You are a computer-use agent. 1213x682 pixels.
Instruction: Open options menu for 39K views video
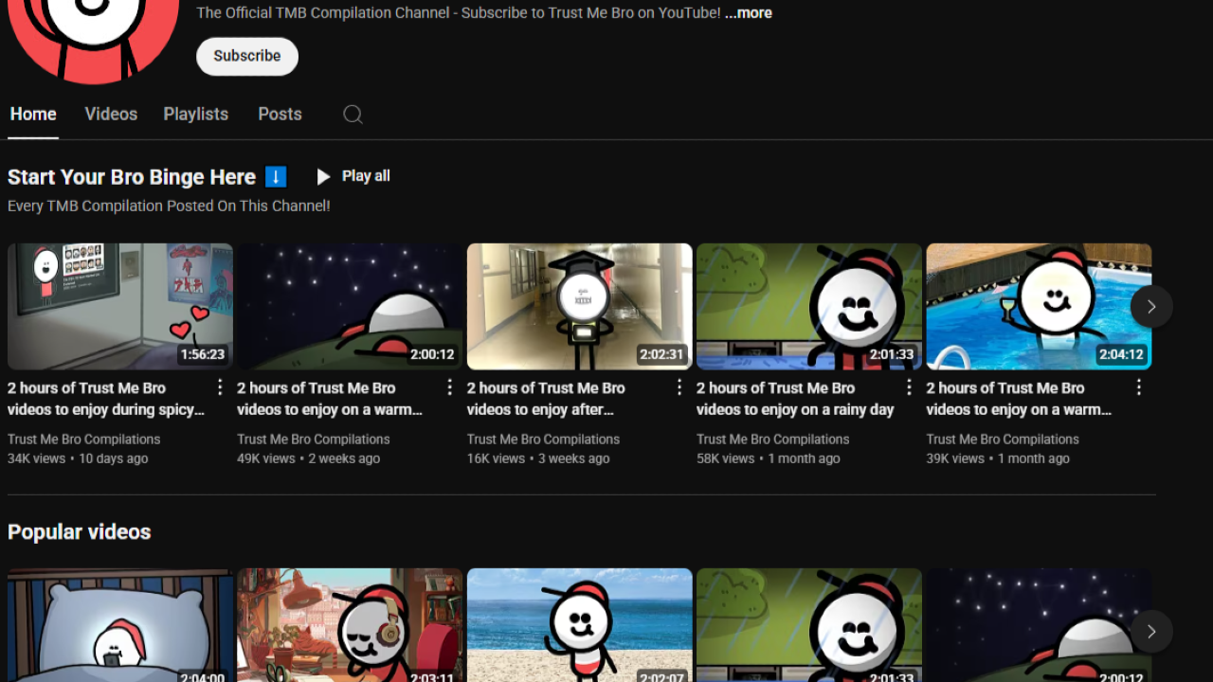1138,387
